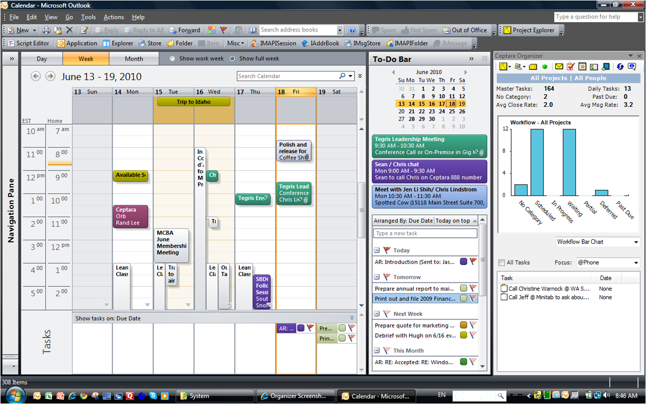Collapse the Tomorrow task group

[x=377, y=277]
